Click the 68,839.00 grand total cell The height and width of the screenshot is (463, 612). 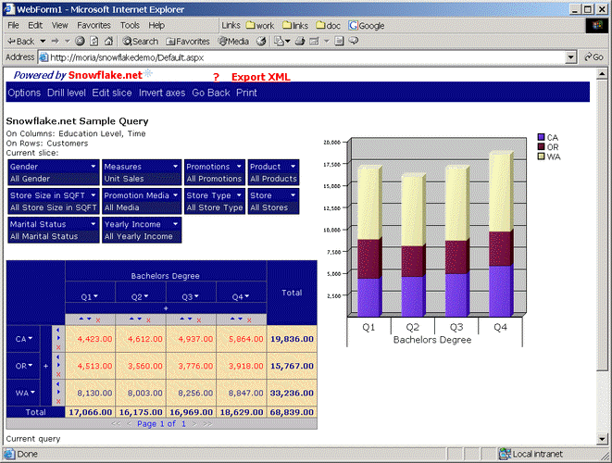[292, 412]
